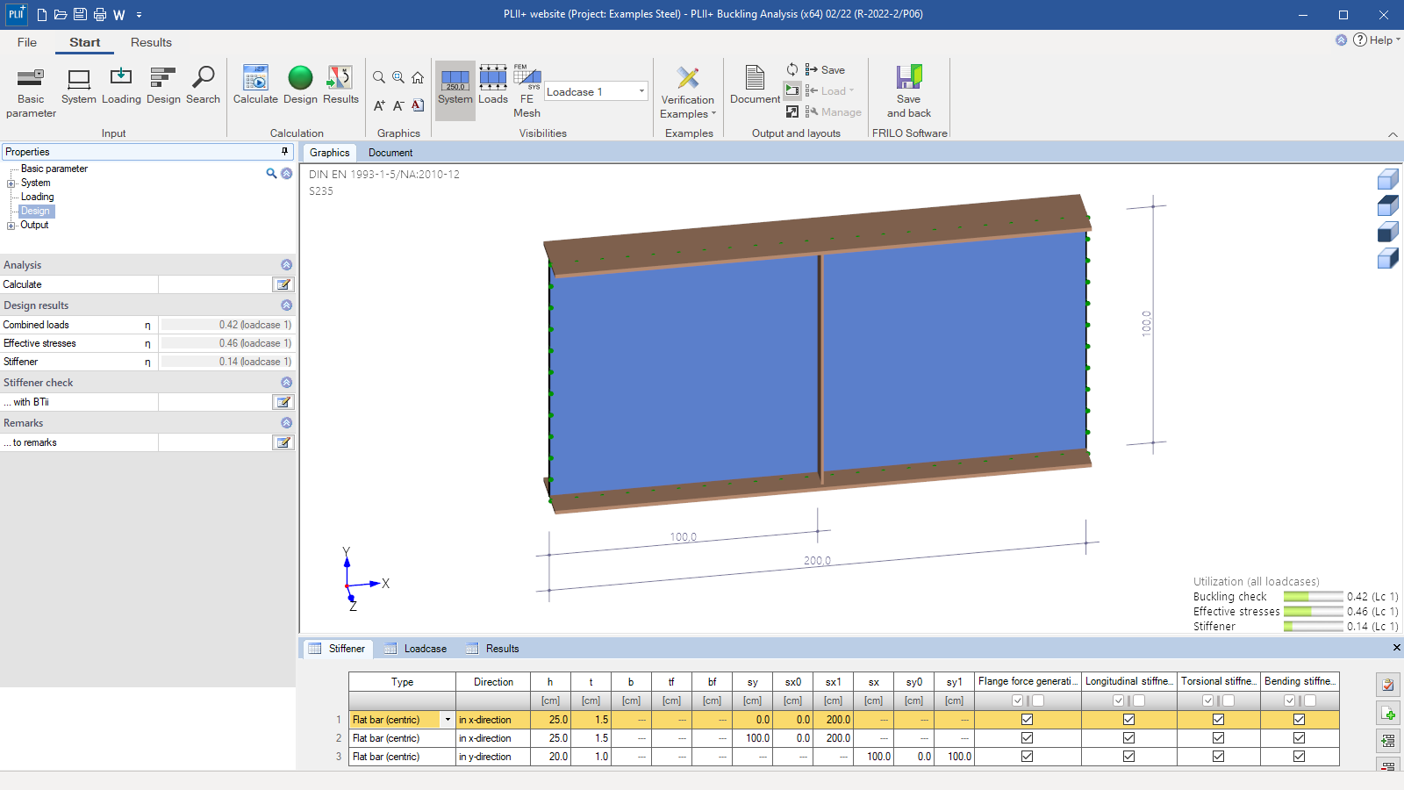The height and width of the screenshot is (790, 1404).
Task: Click the Combined loads utilization bar
Action: coord(227,325)
